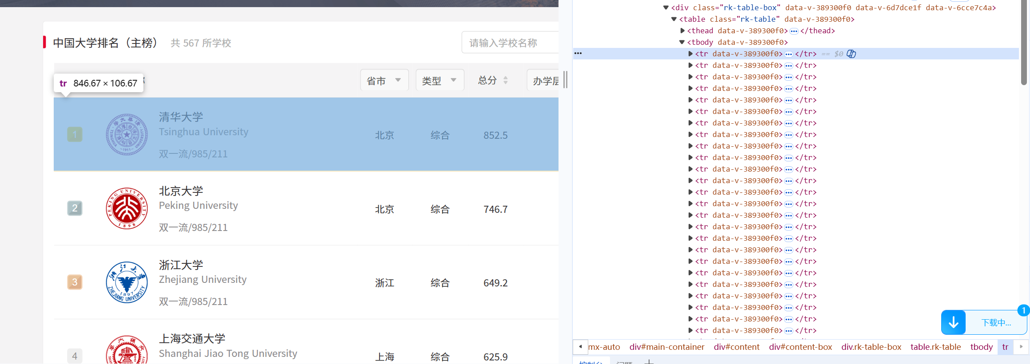Viewport: 1030px width, 364px height.
Task: Click the three-dots gutter menu in DevTools
Action: [x=578, y=53]
